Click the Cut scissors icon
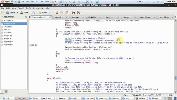The width and height of the screenshot is (177, 100). tap(57, 12)
